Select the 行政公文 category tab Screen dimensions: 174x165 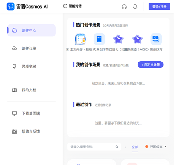[154, 147]
